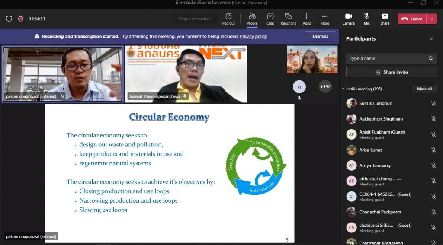
Task: Toggle the Camera on or off
Action: point(348,19)
